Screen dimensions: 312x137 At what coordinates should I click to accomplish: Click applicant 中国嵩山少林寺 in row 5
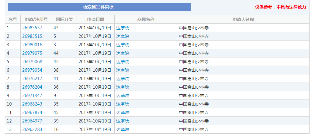[x=194, y=62]
